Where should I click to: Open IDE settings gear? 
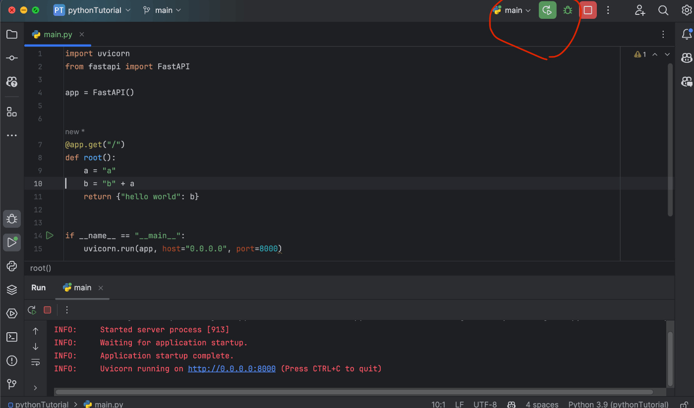coord(687,10)
